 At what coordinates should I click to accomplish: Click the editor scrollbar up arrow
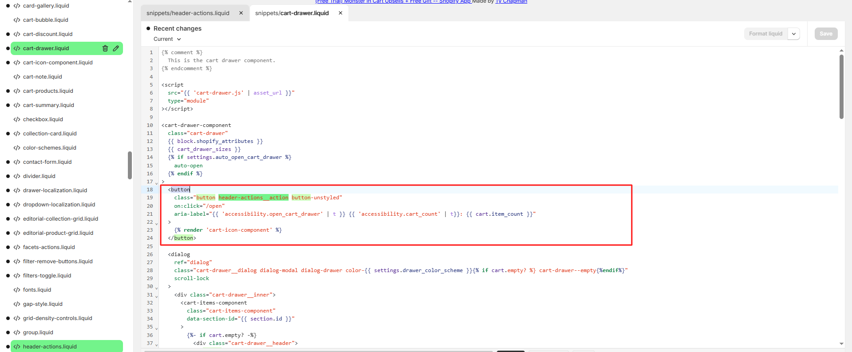click(x=841, y=51)
